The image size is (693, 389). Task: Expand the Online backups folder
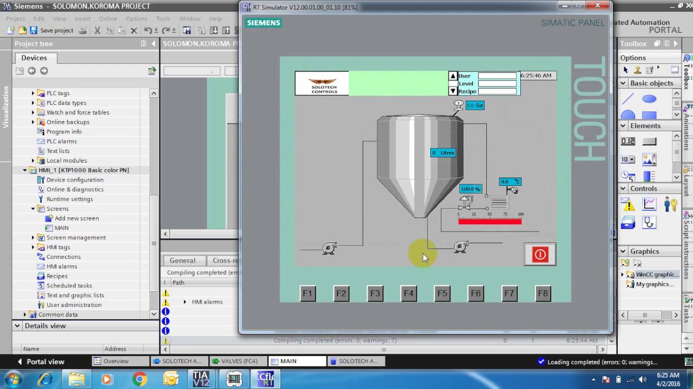point(32,122)
